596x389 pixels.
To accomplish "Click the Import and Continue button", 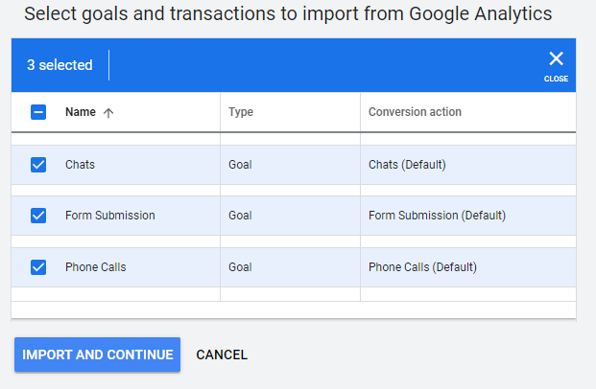I will pyautogui.click(x=97, y=355).
